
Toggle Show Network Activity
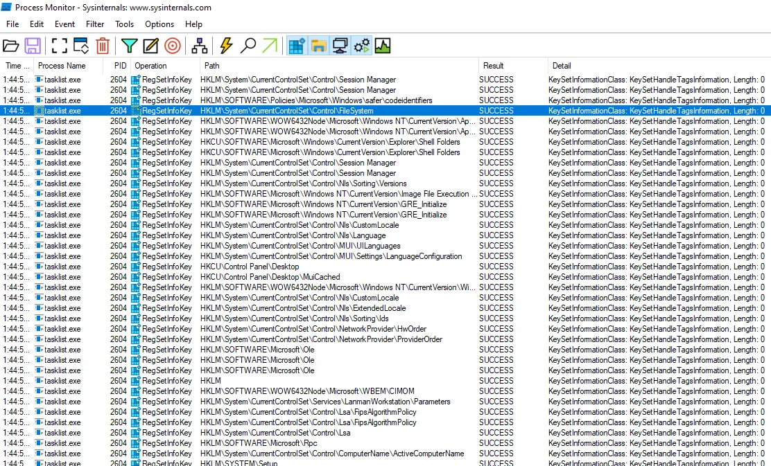click(340, 46)
